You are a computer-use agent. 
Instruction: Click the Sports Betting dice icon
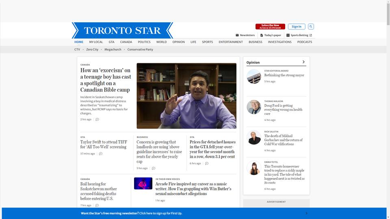point(288,35)
